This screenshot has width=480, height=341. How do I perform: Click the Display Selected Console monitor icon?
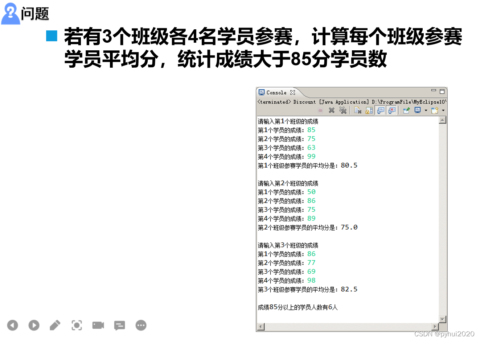[418, 110]
